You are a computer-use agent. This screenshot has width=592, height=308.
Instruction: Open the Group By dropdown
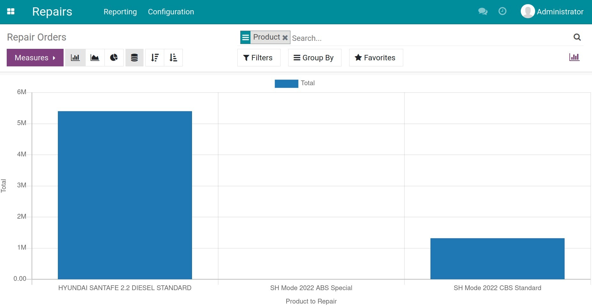pos(315,58)
